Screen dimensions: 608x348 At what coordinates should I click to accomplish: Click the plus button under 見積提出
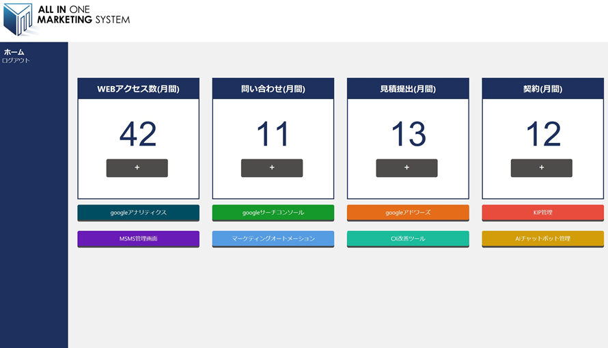pyautogui.click(x=406, y=168)
